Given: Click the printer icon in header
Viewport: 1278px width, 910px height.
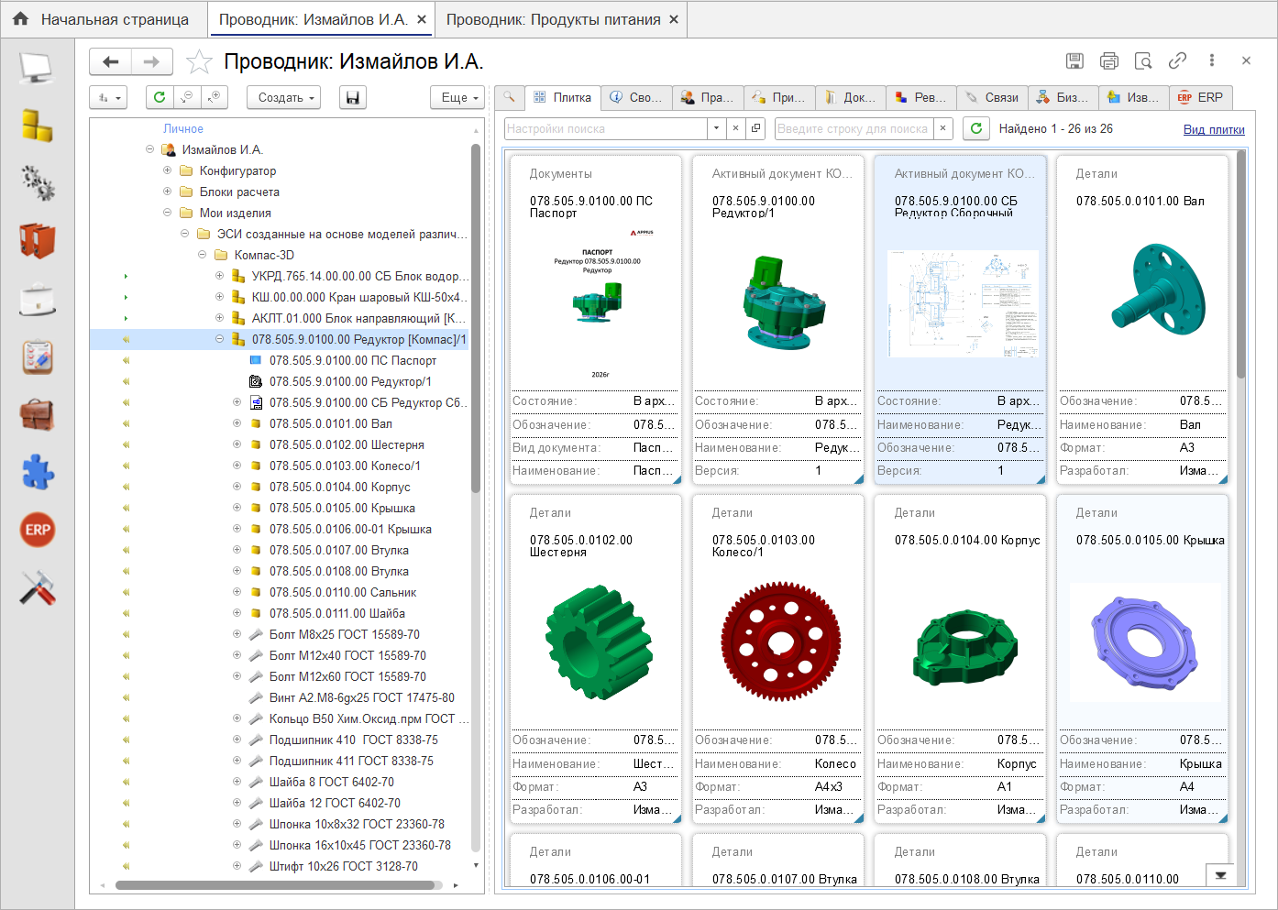Looking at the screenshot, I should [1109, 60].
